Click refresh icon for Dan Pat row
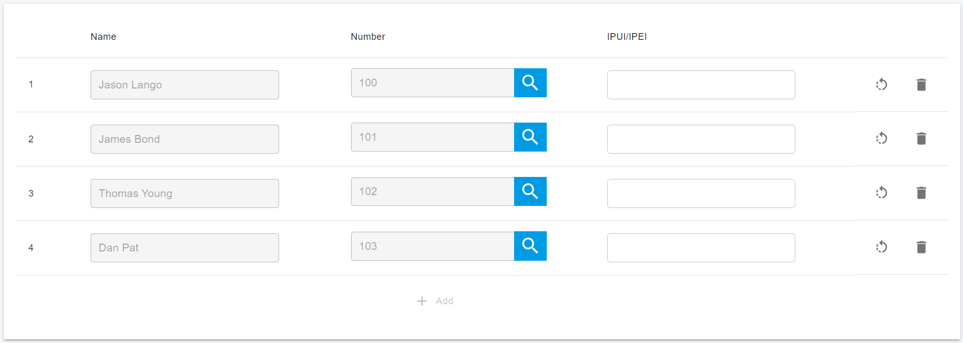The image size is (963, 343). point(882,247)
